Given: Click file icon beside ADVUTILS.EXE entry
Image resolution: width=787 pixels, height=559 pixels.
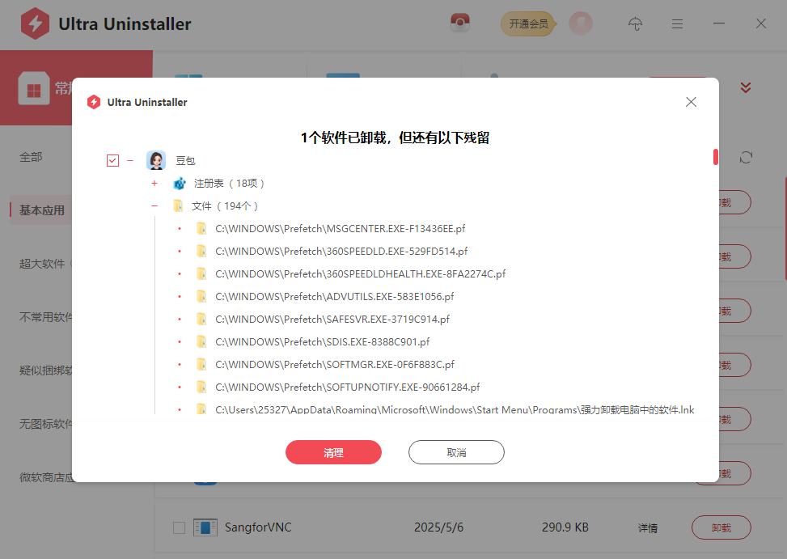Looking at the screenshot, I should tap(201, 297).
